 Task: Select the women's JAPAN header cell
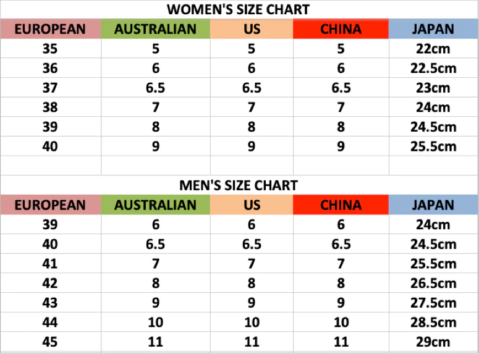tap(433, 29)
